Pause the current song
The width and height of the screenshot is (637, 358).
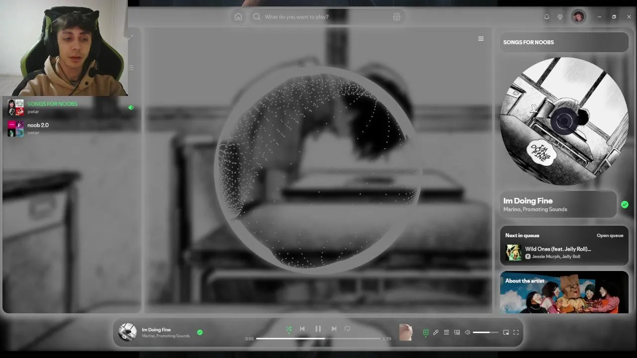click(318, 329)
